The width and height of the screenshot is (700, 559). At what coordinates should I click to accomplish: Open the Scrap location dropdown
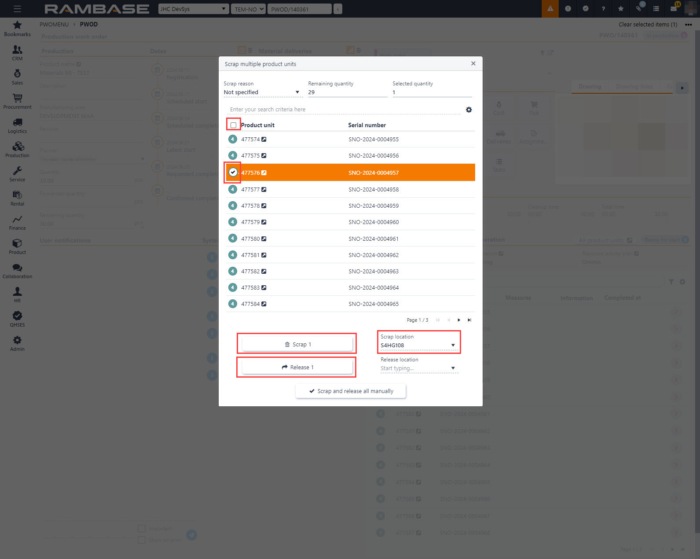click(x=453, y=346)
